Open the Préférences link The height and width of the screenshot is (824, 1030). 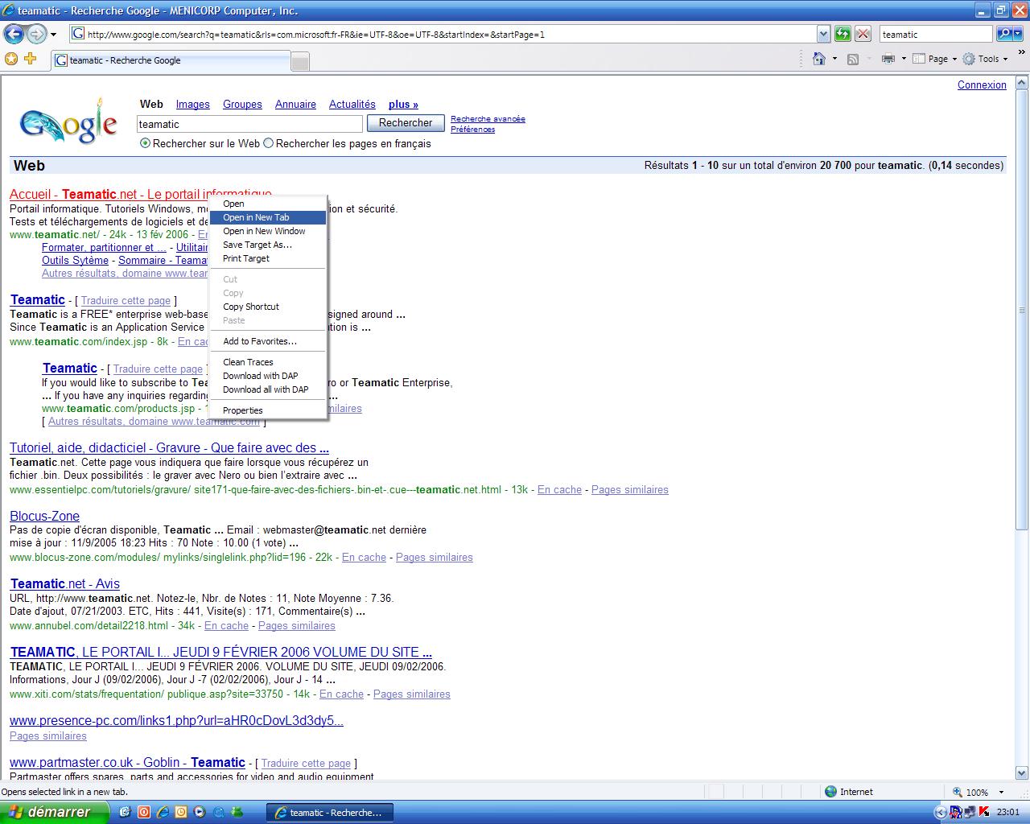point(472,129)
